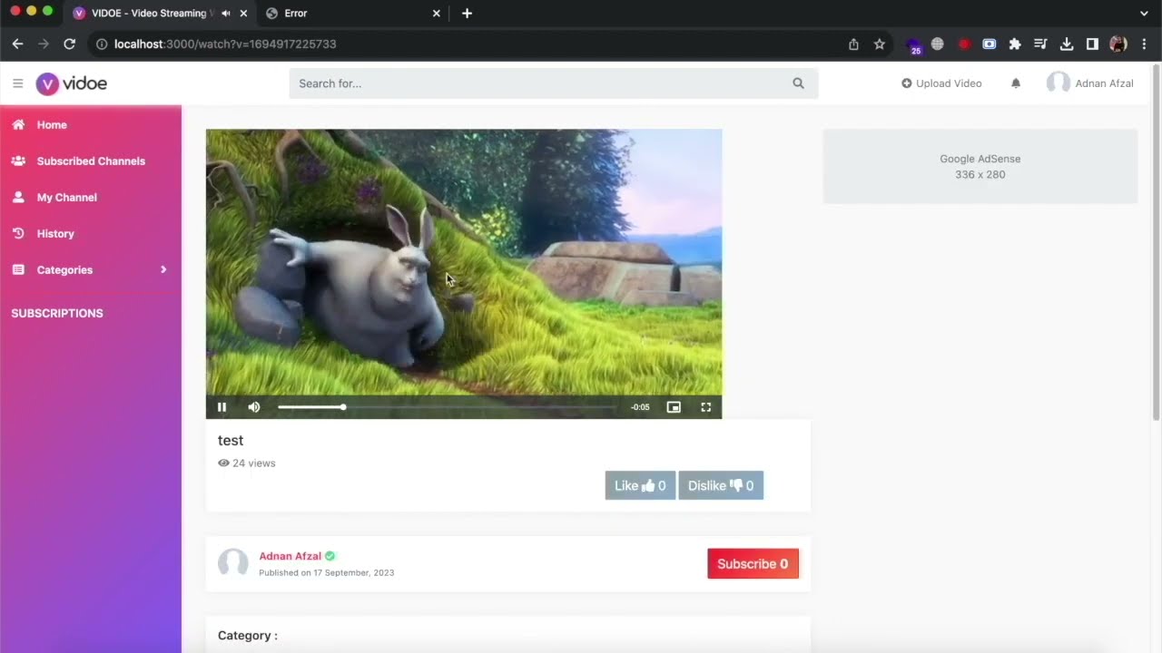Click the media control playlist icon
The height and width of the screenshot is (653, 1162).
1040,44
